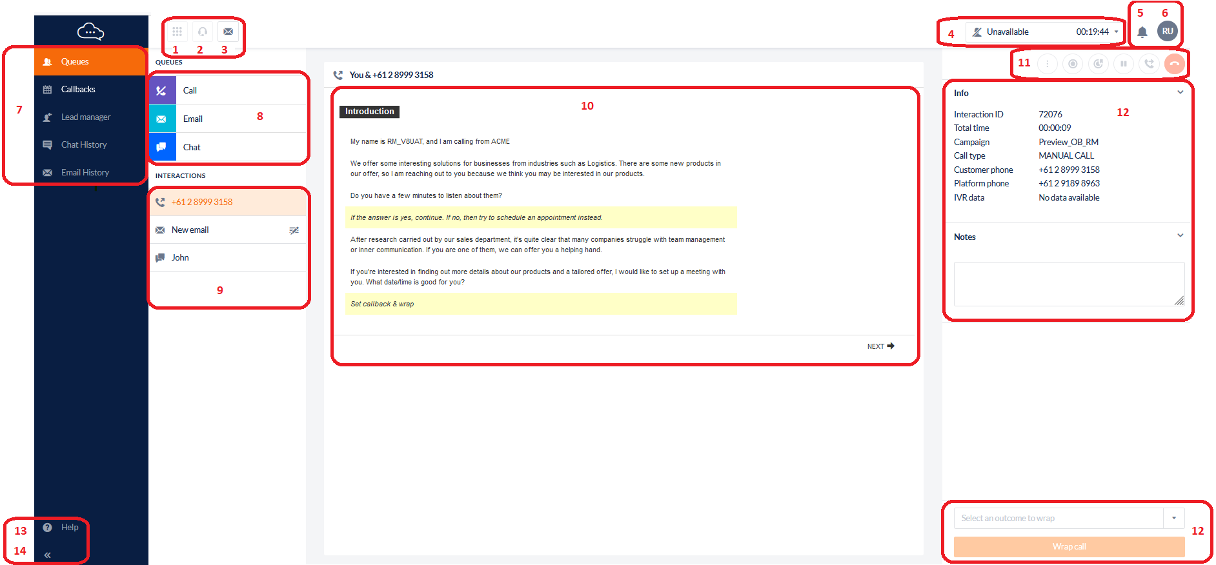Click the Wrap call button
Viewport: 1216px width, 565px height.
1069,546
